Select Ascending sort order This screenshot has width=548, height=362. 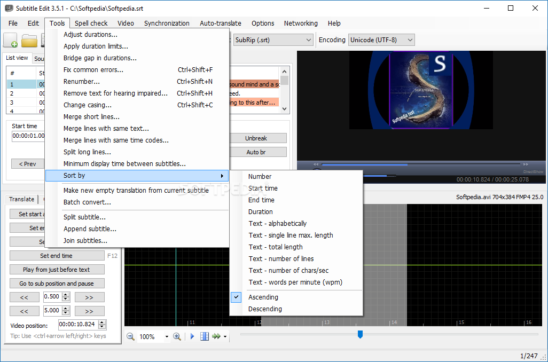point(263,297)
